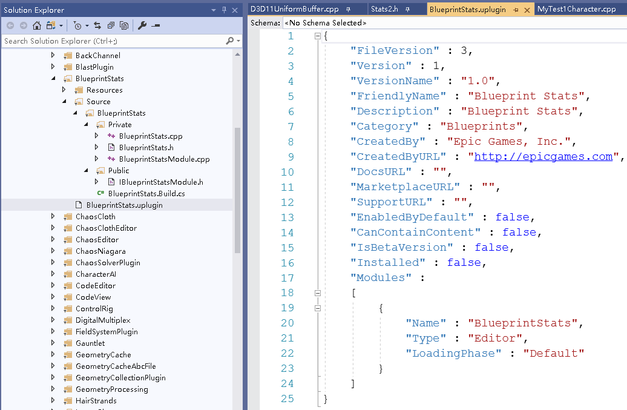Click the CharacterAI folder icon
This screenshot has height=410, width=627.
click(68, 274)
